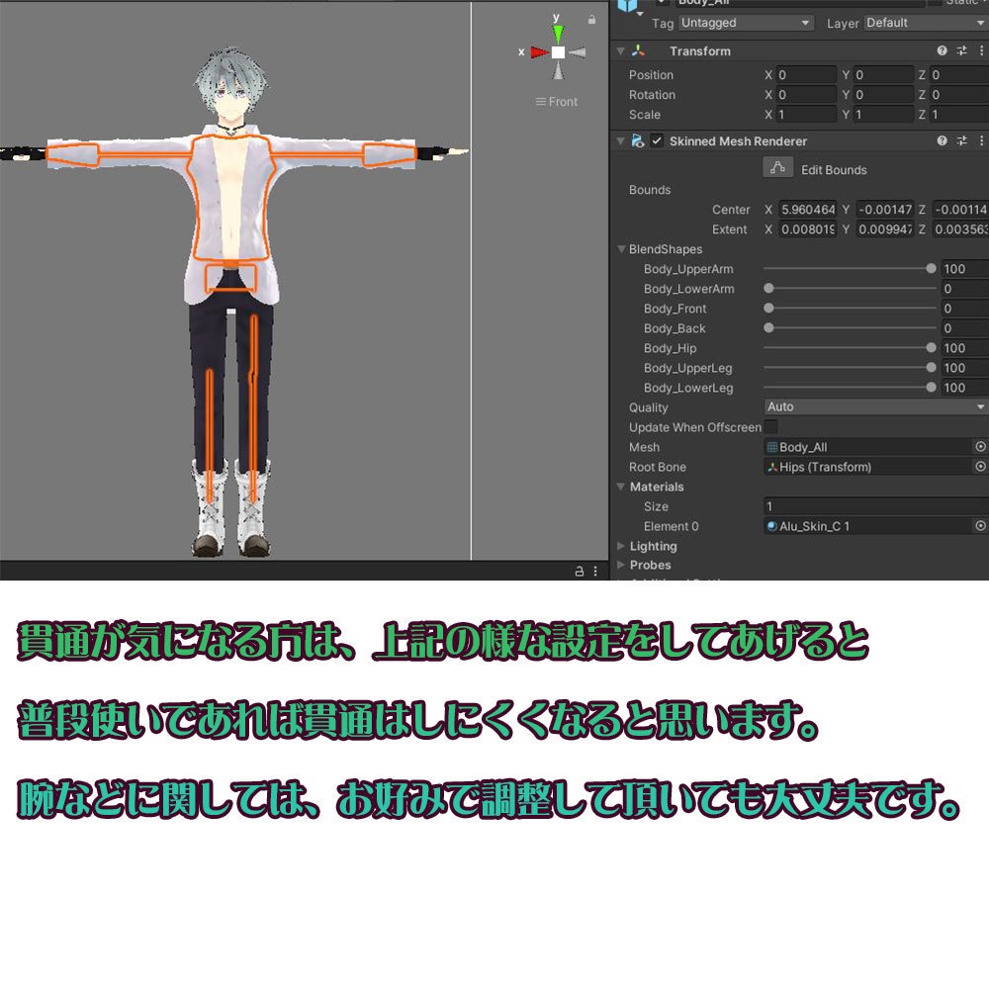Collapse the Skinned Mesh Renderer foldout
This screenshot has width=989, height=989.
click(x=621, y=140)
